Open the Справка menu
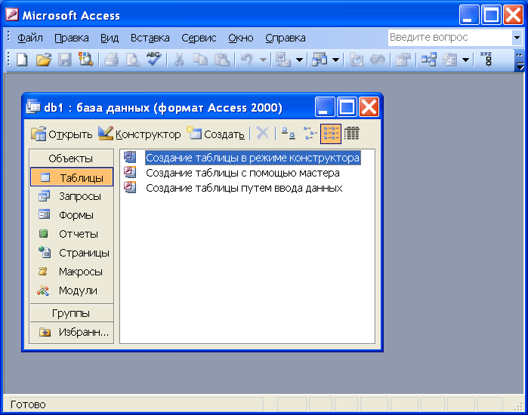Viewport: 528px width, 415px height. click(x=286, y=38)
